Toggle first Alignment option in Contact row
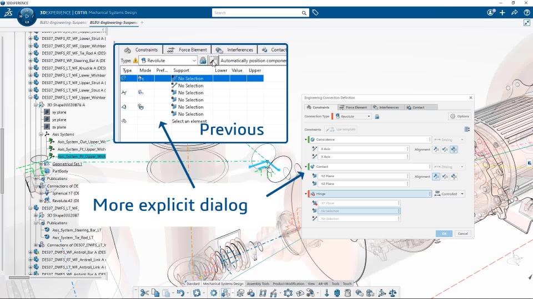533x299 pixels. (436, 177)
